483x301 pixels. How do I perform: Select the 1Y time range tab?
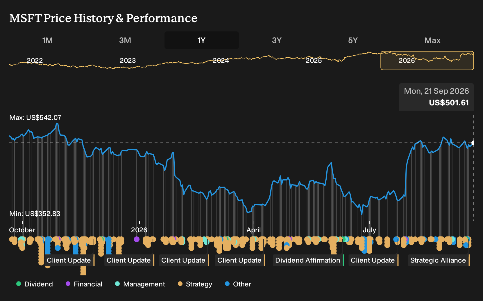(201, 40)
